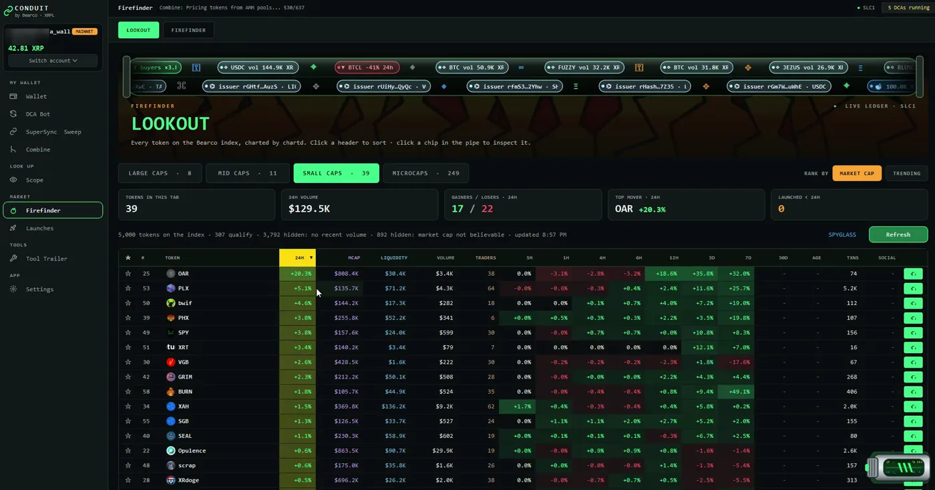Open the DCA Bot icon in sidebar
935x490 pixels.
tap(13, 114)
